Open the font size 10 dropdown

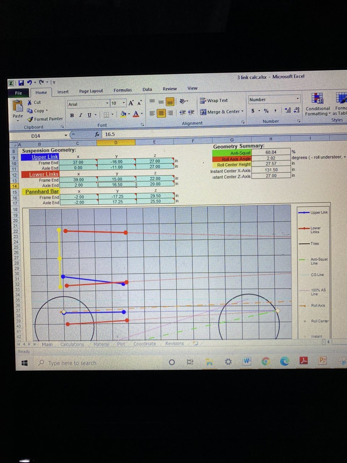pyautogui.click(x=124, y=103)
